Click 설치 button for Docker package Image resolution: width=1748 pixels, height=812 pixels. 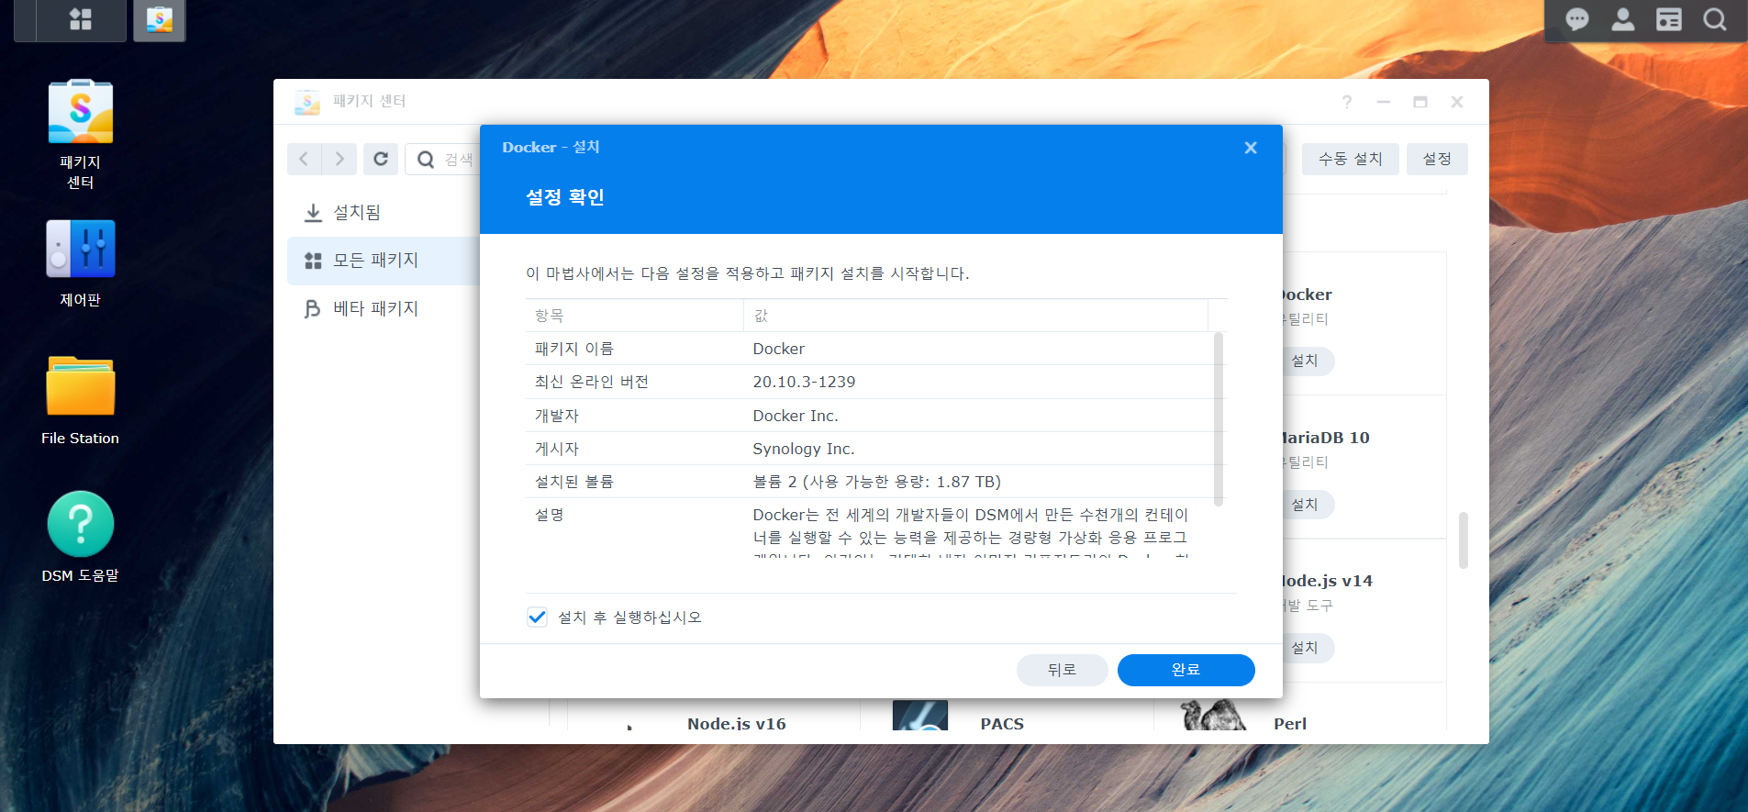[x=1307, y=361]
